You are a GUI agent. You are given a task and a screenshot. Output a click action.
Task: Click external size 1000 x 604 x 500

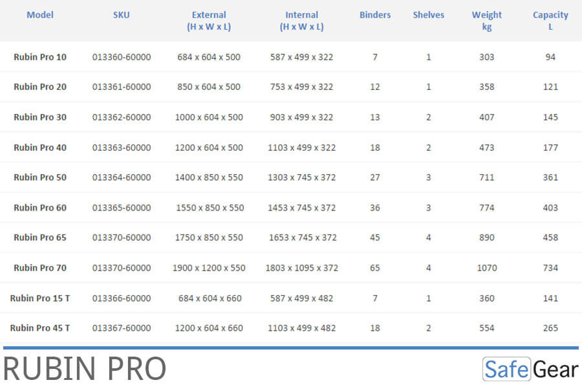pyautogui.click(x=209, y=117)
